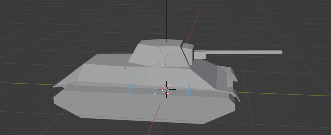Image resolution: width=331 pixels, height=135 pixels.
Task: Click the orange object origin dot
Action: pos(125,67)
